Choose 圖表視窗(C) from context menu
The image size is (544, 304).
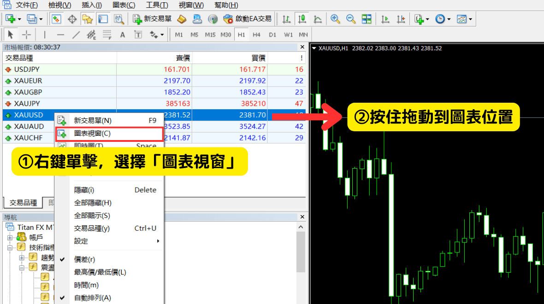[x=92, y=134]
